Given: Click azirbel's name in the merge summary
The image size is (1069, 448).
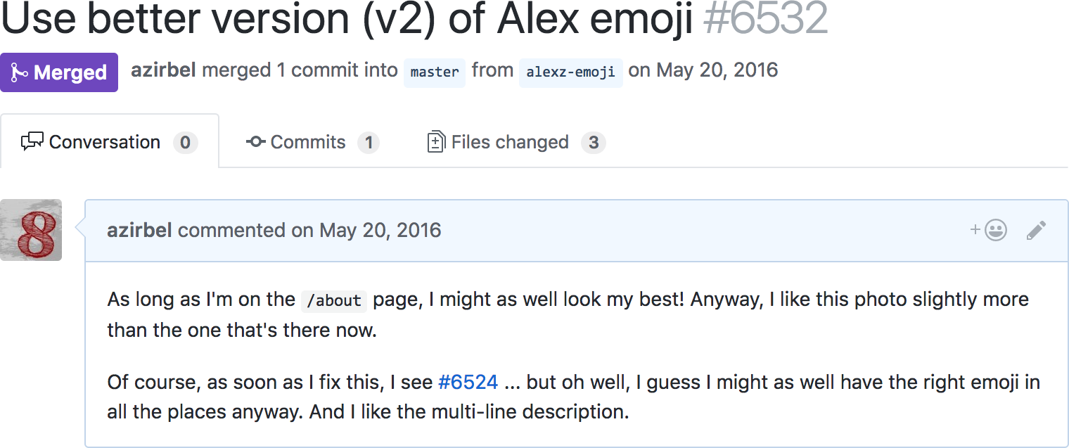Looking at the screenshot, I should [163, 70].
